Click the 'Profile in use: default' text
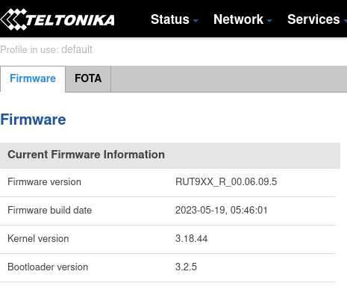This screenshot has height=286, width=347. point(46,49)
